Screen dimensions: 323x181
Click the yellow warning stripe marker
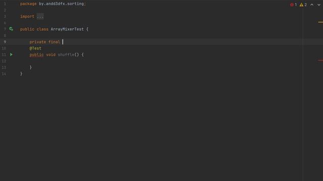point(320,22)
